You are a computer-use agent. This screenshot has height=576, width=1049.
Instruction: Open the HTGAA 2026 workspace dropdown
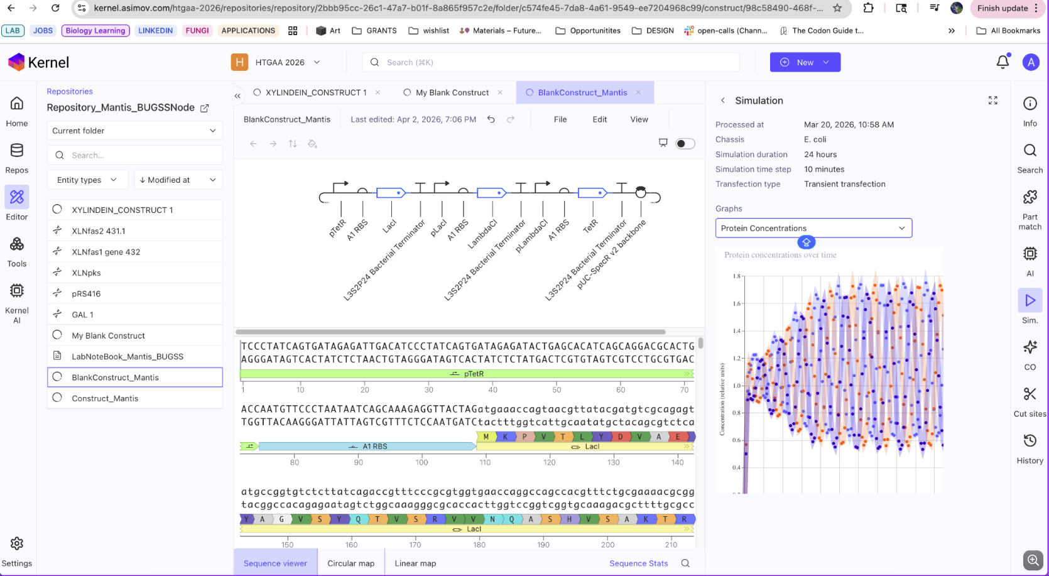[x=276, y=62]
